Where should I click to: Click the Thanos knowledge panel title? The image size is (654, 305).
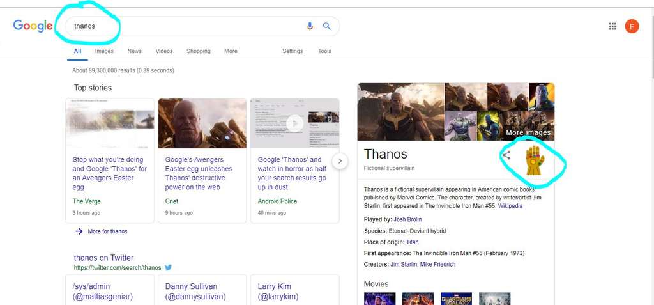coord(385,154)
